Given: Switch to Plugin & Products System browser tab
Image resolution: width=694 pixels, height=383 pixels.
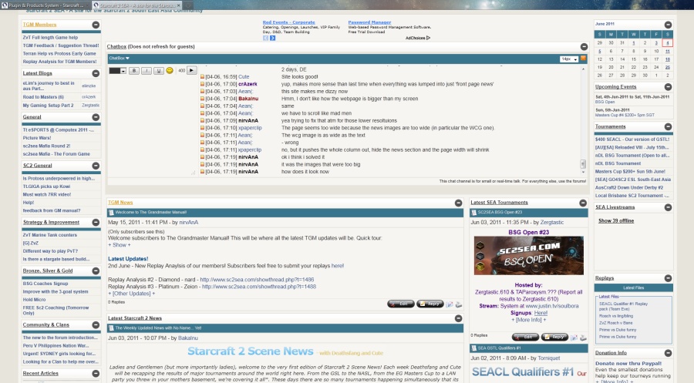Looking at the screenshot, I should 45,5.
